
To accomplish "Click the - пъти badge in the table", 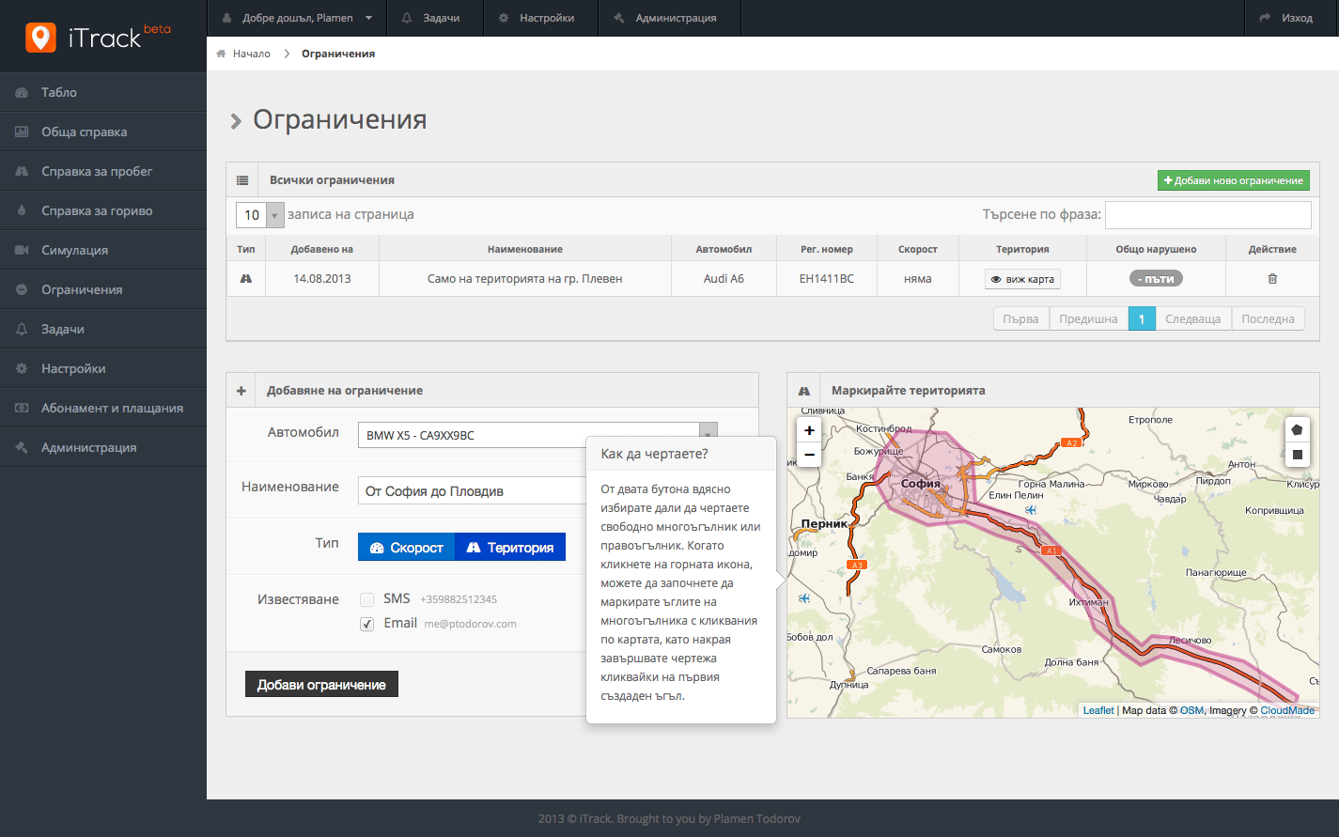I will [x=1156, y=279].
